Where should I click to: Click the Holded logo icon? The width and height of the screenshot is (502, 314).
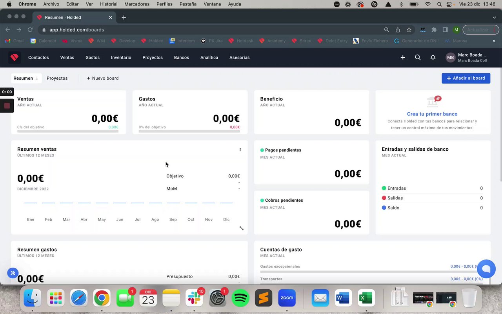tap(15, 58)
